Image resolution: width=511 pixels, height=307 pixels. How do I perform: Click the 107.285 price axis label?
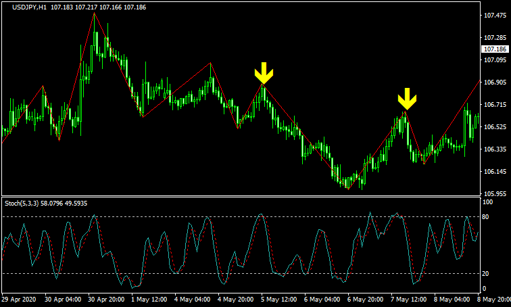coord(495,37)
